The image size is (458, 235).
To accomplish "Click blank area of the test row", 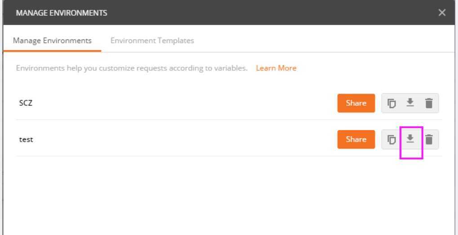I will pos(184,139).
